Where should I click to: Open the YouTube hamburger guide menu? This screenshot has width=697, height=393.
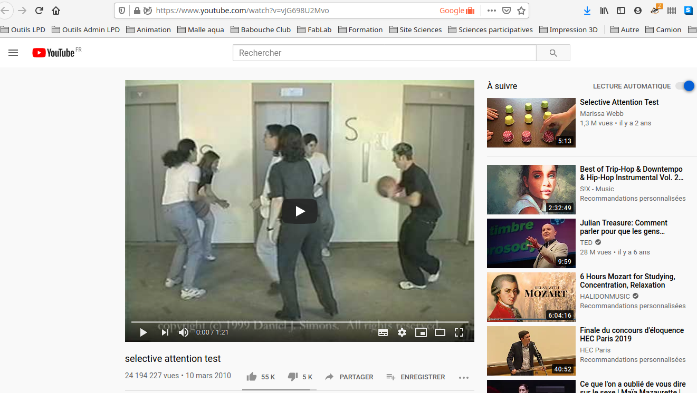13,53
